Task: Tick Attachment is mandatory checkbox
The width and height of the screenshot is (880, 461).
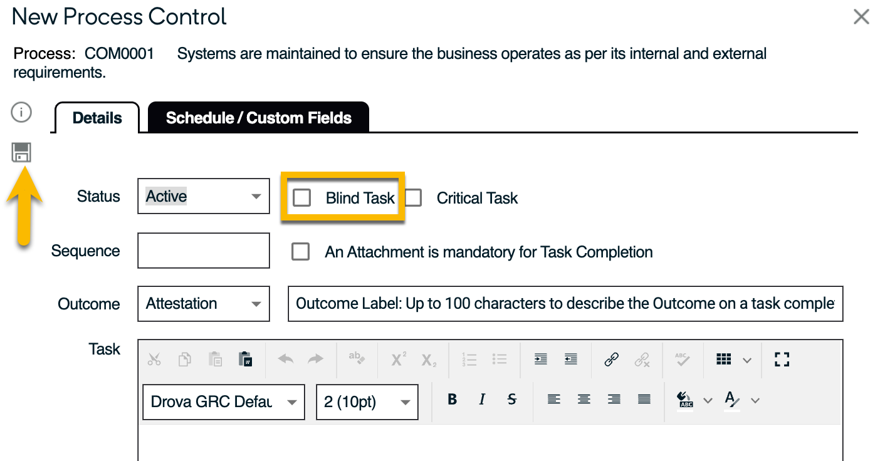Action: click(x=301, y=252)
